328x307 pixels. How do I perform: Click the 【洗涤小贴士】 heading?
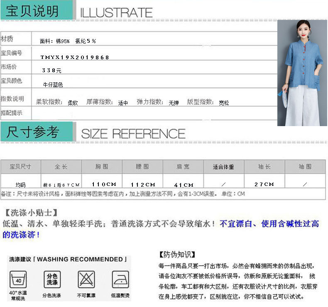pos(29,212)
